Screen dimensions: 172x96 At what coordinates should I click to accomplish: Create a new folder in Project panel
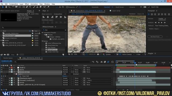5,54
